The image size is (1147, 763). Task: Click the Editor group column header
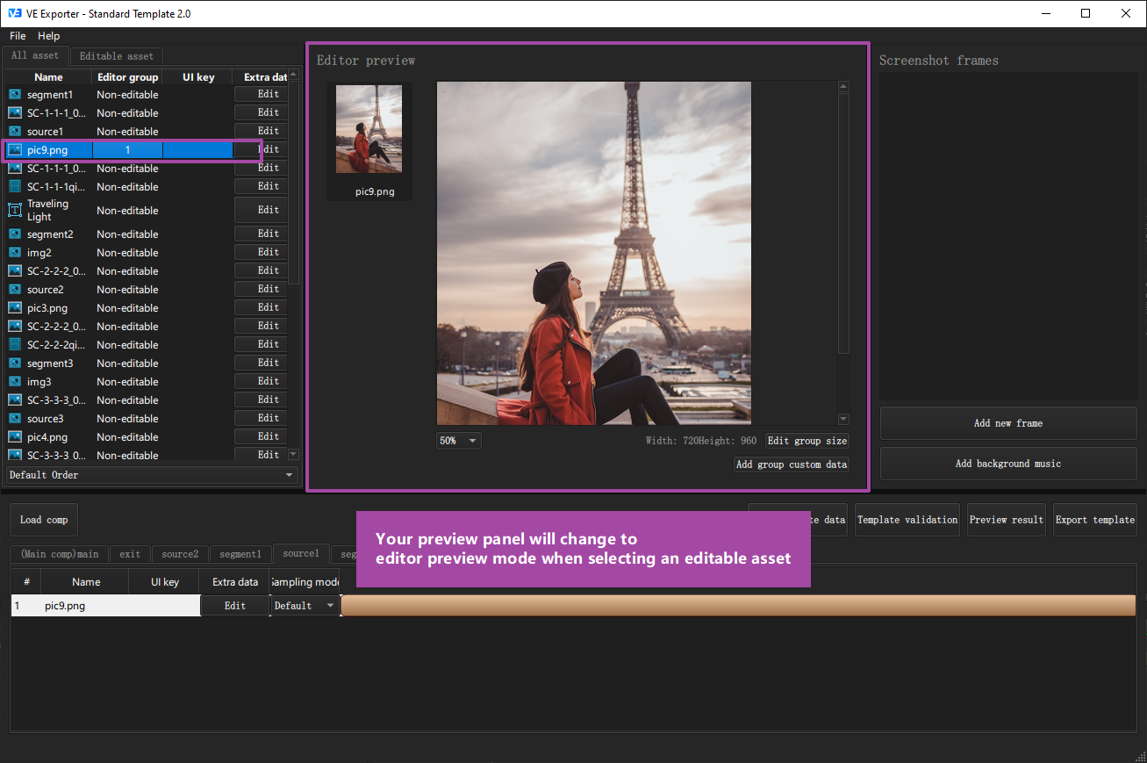[x=127, y=77]
